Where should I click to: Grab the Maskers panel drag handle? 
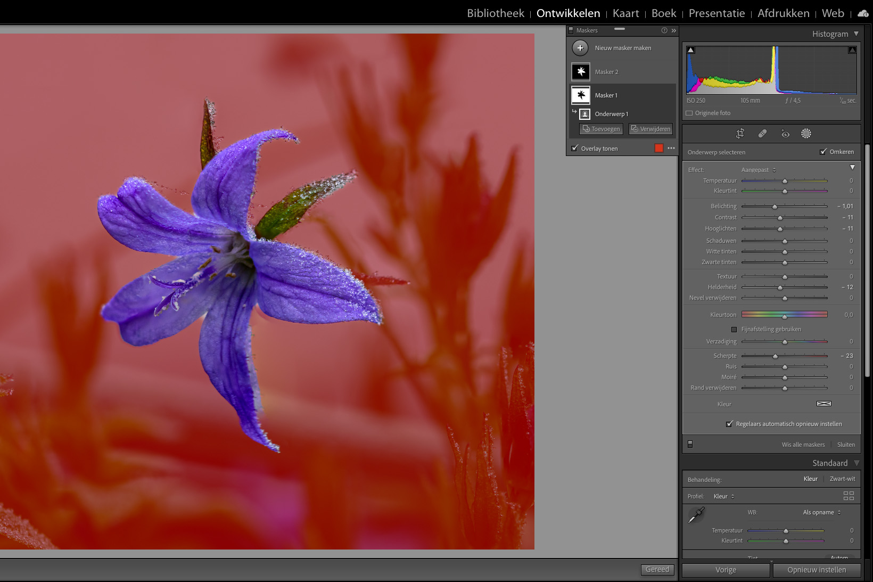coord(620,29)
